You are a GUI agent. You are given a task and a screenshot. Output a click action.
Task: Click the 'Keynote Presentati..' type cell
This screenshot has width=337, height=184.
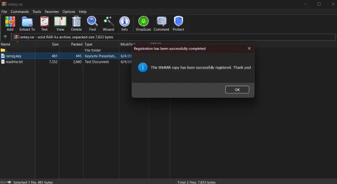(101, 56)
